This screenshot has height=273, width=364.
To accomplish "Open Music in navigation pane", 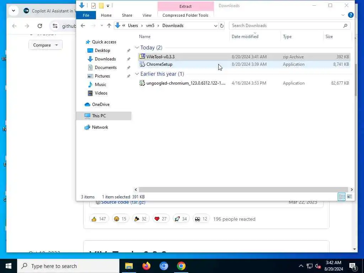I will (x=100, y=85).
